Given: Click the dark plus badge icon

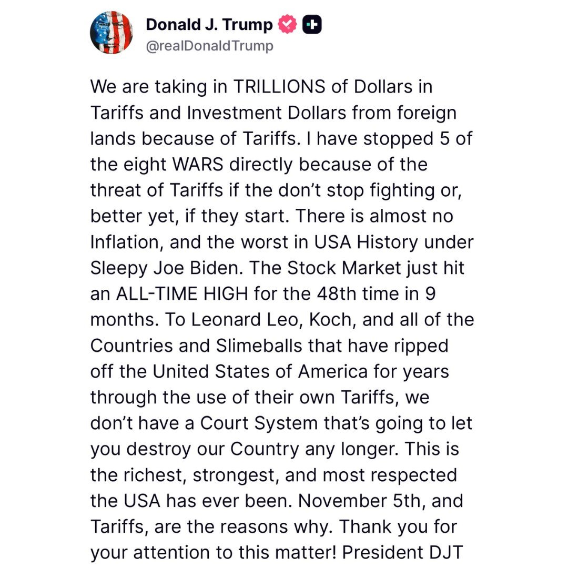Looking at the screenshot, I should click(312, 25).
